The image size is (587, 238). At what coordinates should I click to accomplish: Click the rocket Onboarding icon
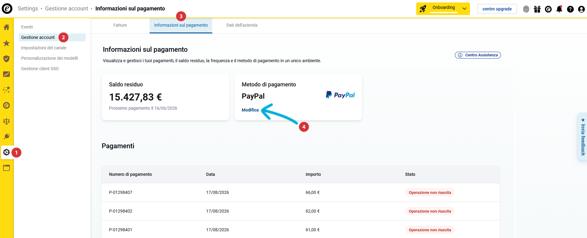423,9
